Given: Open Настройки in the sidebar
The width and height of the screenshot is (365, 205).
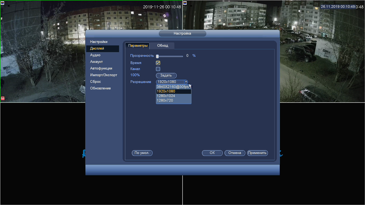Looking at the screenshot, I should (x=99, y=42).
